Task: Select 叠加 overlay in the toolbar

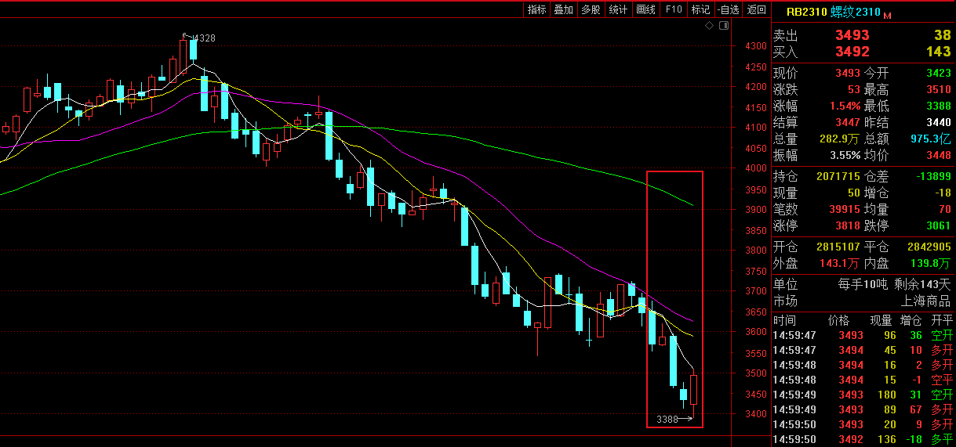Action: click(563, 9)
